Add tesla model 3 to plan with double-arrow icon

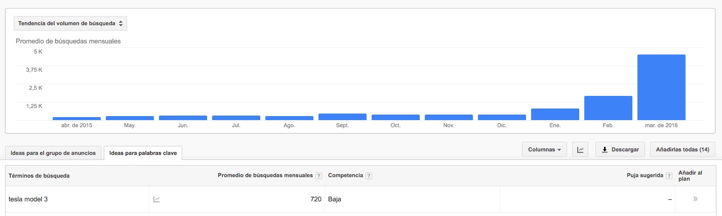click(695, 199)
